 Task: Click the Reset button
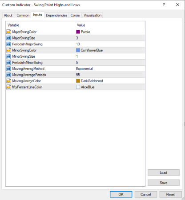tap(170, 194)
